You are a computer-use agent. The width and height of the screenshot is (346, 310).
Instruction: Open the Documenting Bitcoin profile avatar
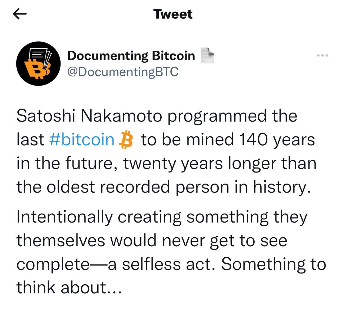coord(38,64)
